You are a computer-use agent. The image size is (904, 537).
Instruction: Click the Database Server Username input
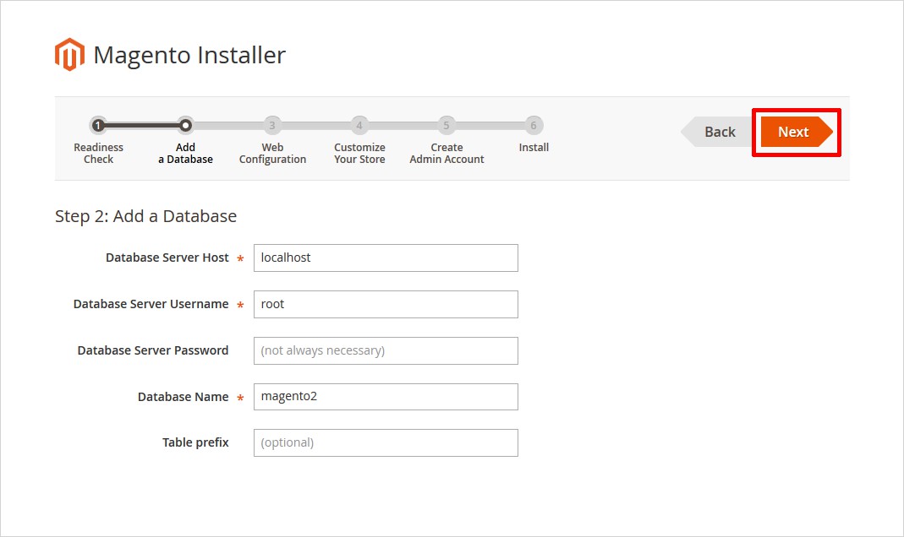[x=386, y=305]
